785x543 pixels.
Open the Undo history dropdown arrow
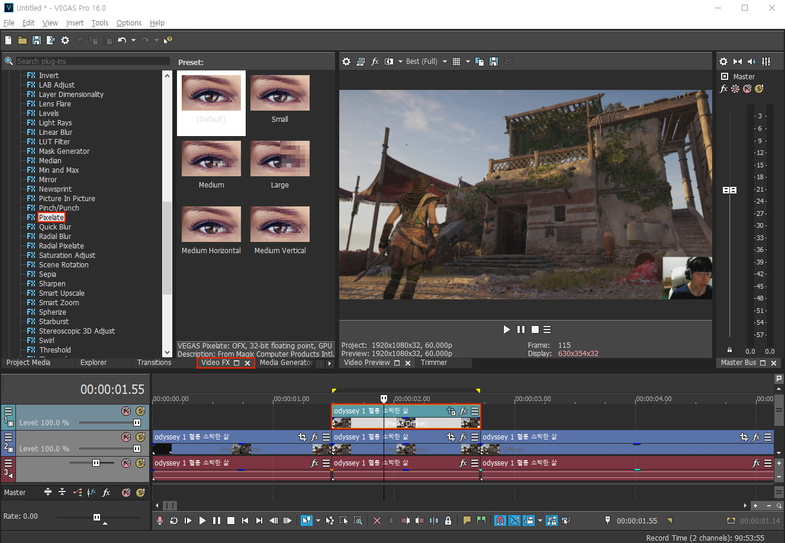pyautogui.click(x=133, y=40)
